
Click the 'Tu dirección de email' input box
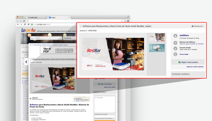click(x=105, y=117)
